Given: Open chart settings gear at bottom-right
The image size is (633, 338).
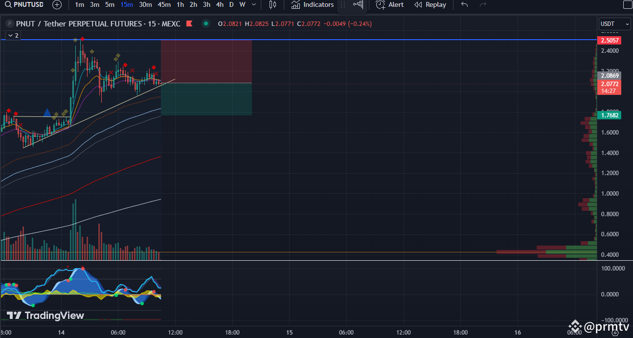Looking at the screenshot, I should pyautogui.click(x=615, y=333).
